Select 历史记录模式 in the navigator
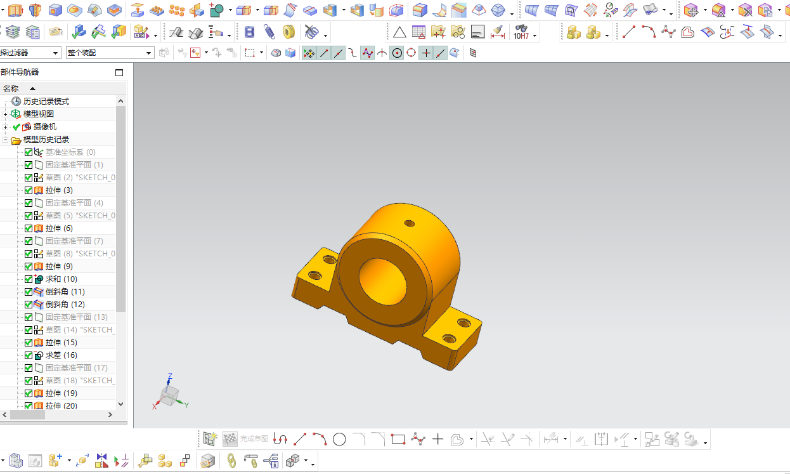Screen dimensions: 790x474 click(46, 102)
